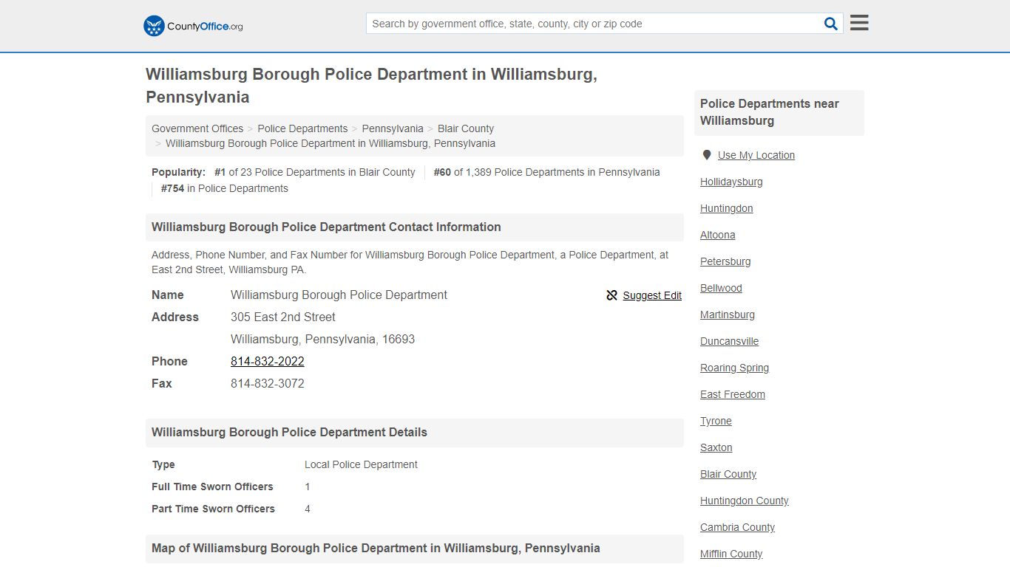This screenshot has width=1010, height=567.
Task: Click the current page breadcrumb text
Action: click(331, 143)
